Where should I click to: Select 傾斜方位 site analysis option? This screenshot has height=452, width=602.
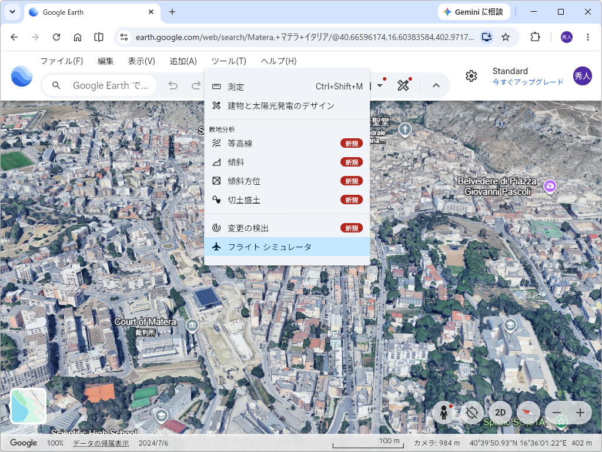[287, 181]
